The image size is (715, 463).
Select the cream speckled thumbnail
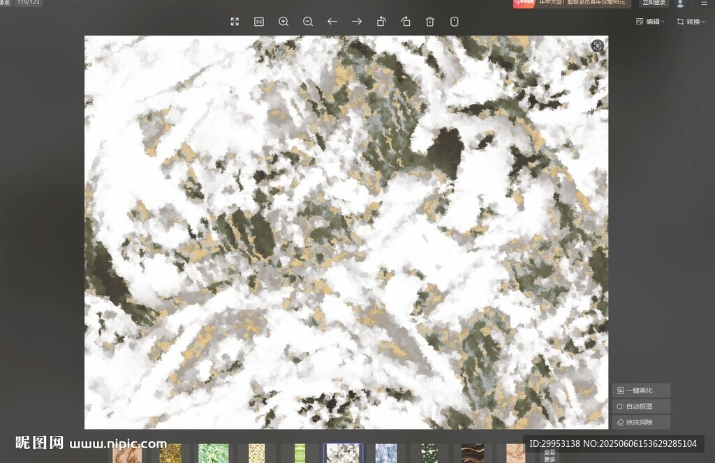pyautogui.click(x=257, y=453)
